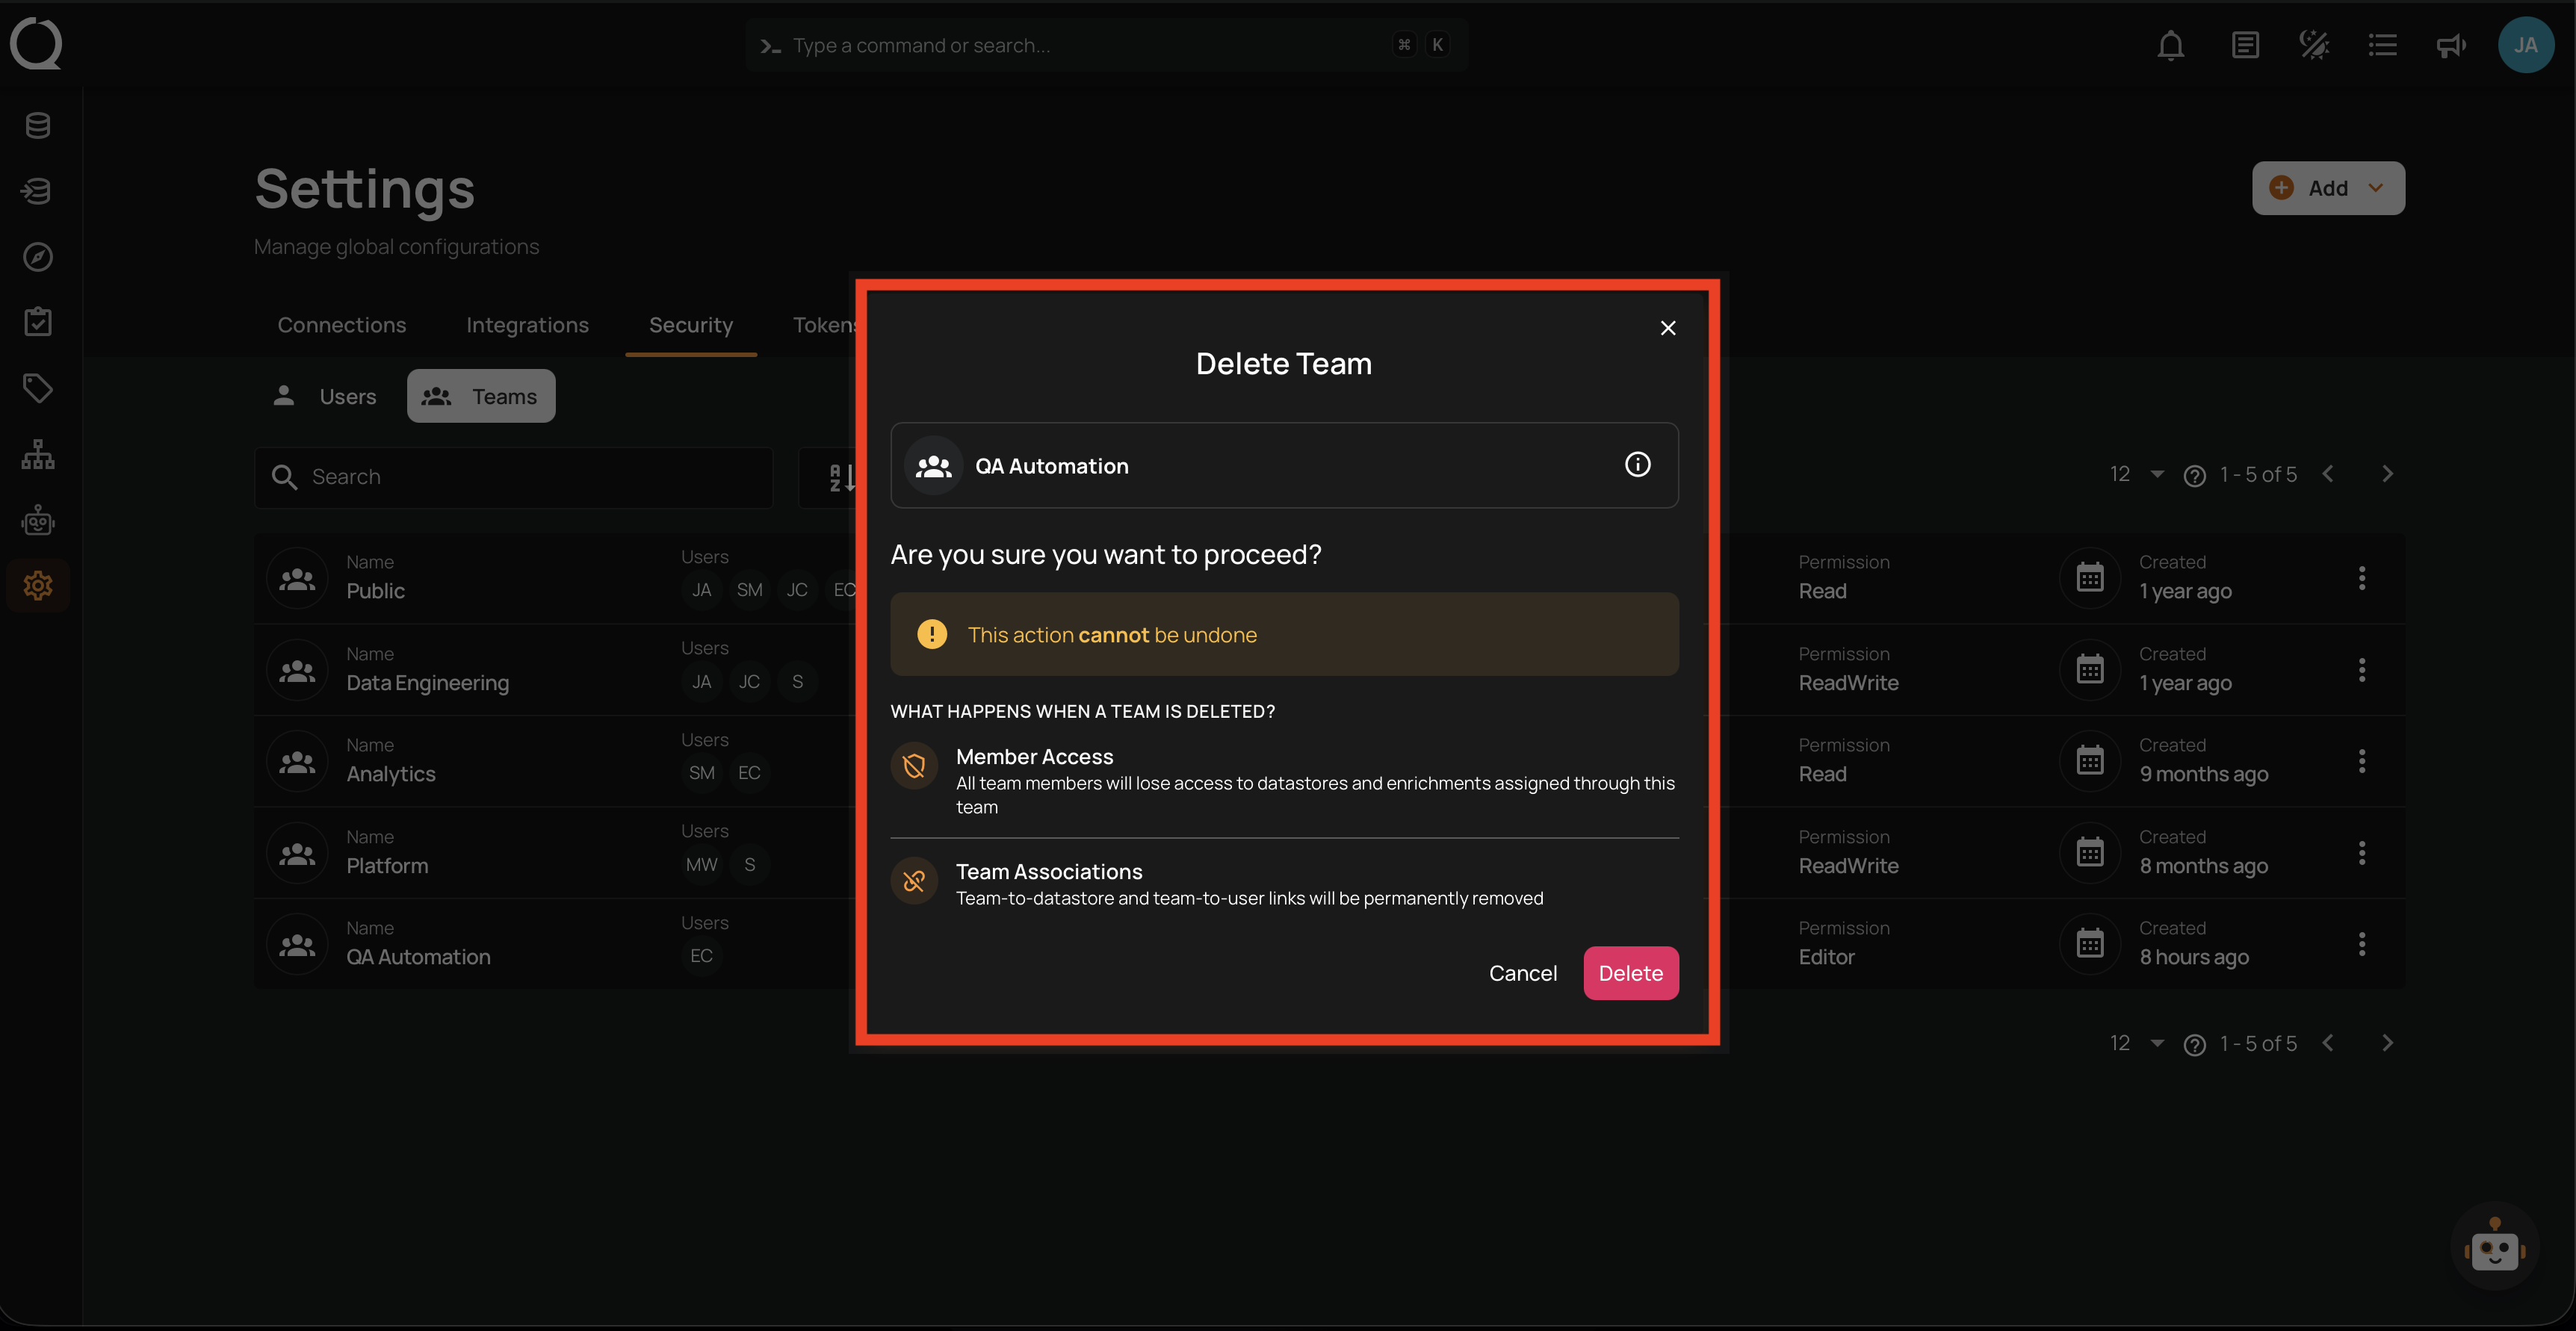Image resolution: width=2576 pixels, height=1331 pixels.
Task: Click EC user chip in QA Automation row
Action: tap(701, 956)
